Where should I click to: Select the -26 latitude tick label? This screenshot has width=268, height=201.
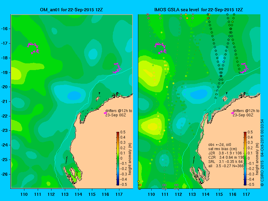pos(5,174)
